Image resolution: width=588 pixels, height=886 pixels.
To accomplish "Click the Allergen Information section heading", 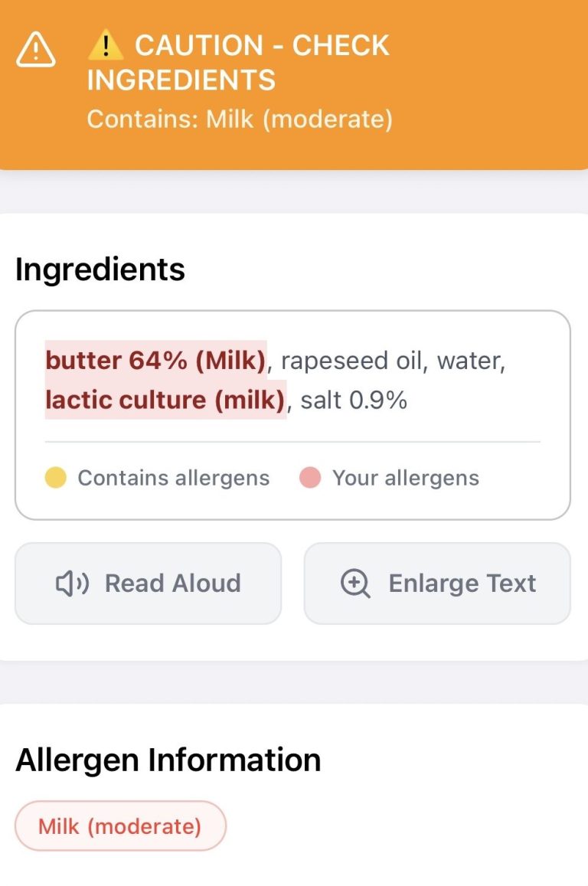I will click(x=168, y=760).
